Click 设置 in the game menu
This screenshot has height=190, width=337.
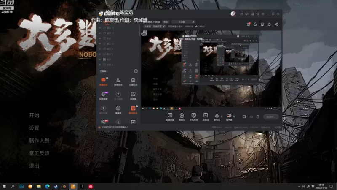click(x=34, y=128)
